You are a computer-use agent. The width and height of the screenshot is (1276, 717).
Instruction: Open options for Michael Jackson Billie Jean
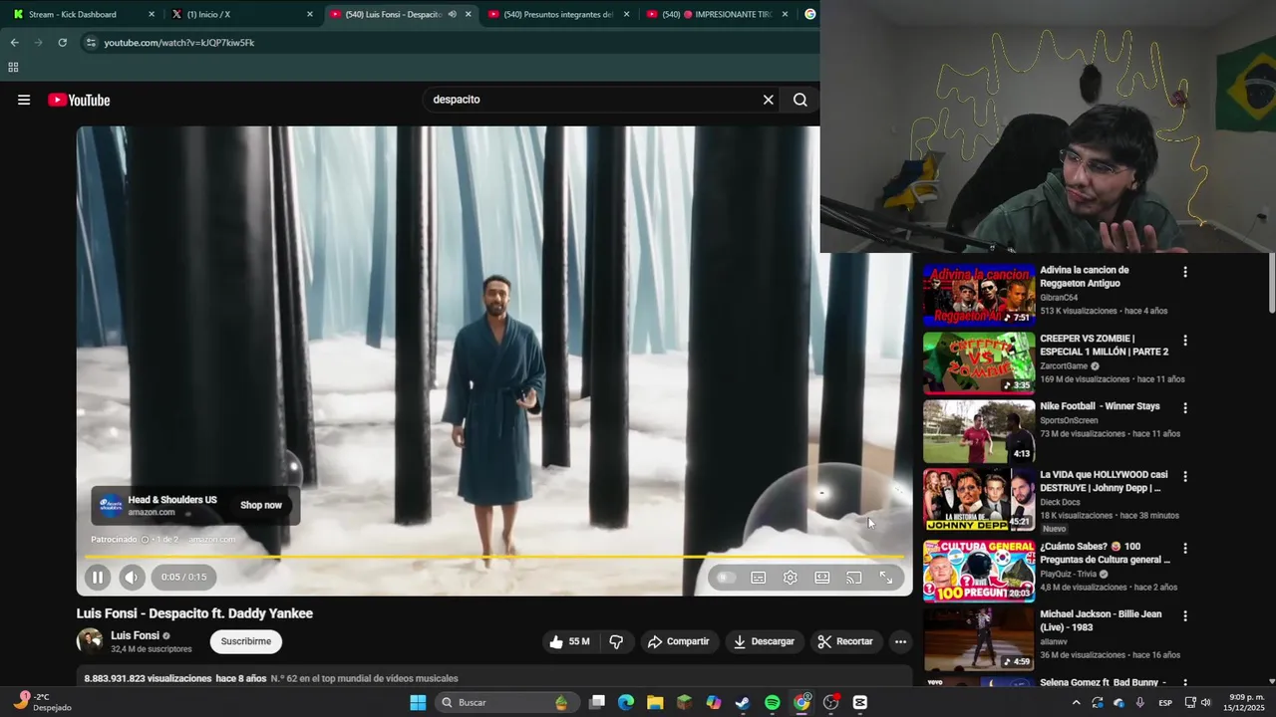(1185, 616)
